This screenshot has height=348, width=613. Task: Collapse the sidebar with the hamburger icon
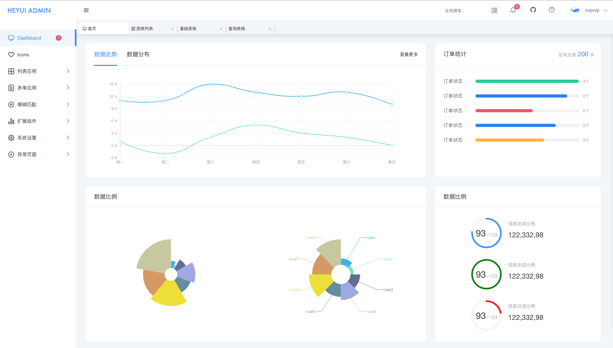point(86,10)
